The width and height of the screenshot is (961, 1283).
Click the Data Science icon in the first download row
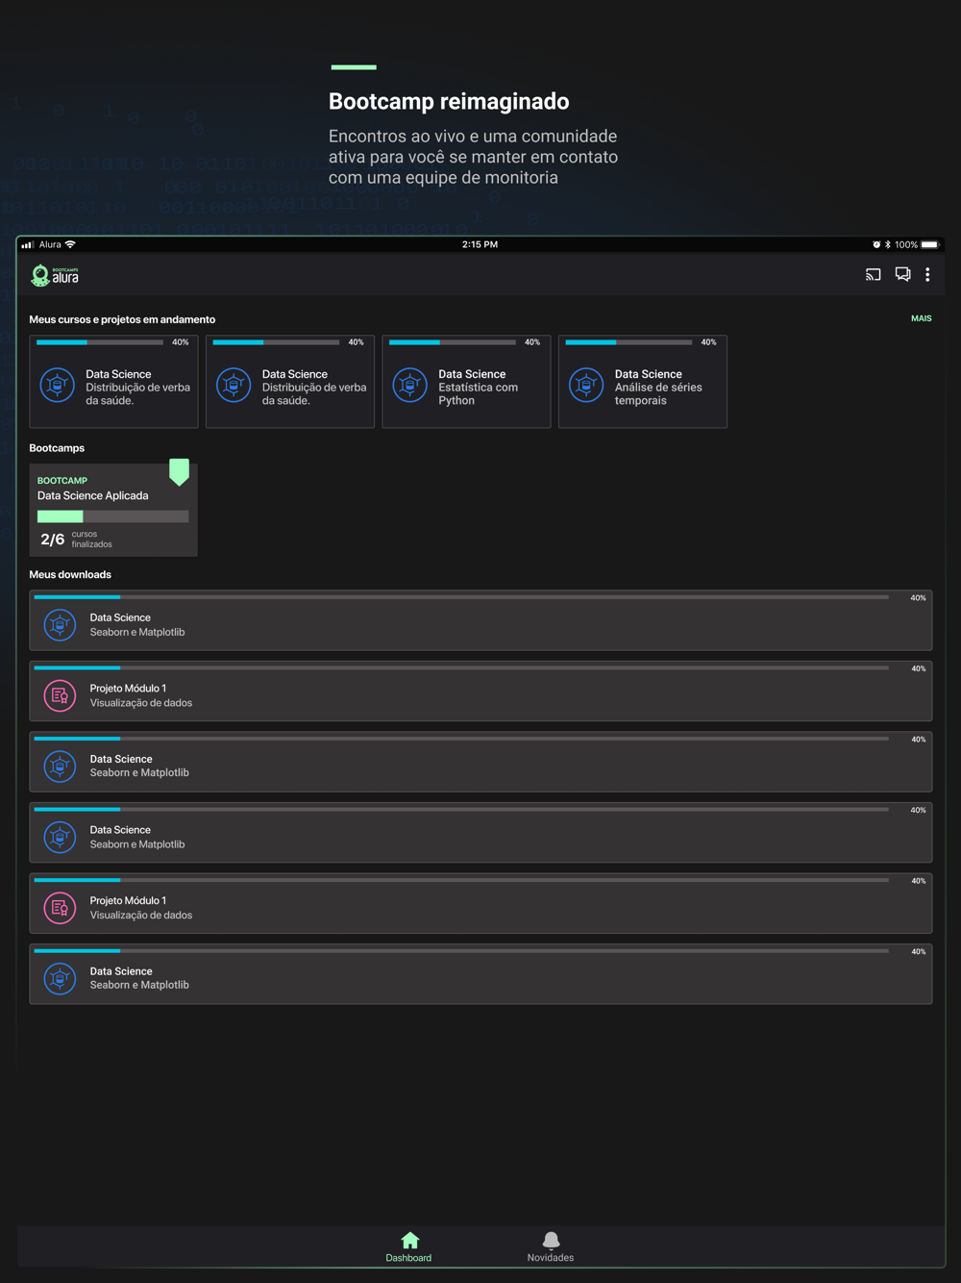click(x=60, y=625)
